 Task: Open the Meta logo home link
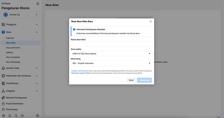tap(6, 3)
